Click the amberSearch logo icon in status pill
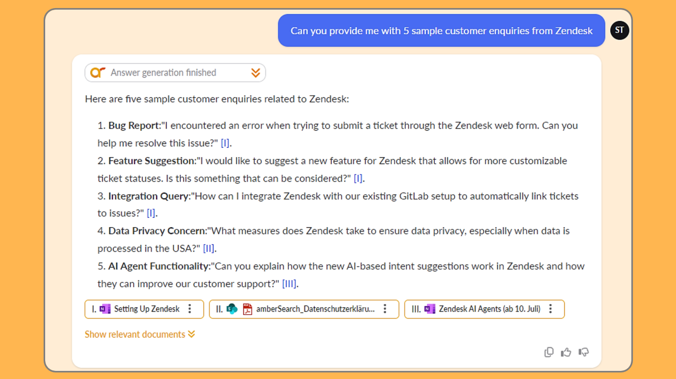The image size is (676, 379). 97,73
